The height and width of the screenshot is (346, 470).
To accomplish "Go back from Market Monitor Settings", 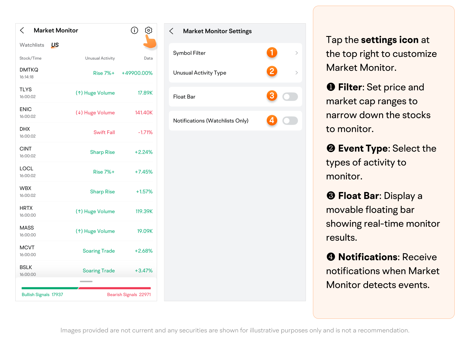I will tap(171, 31).
